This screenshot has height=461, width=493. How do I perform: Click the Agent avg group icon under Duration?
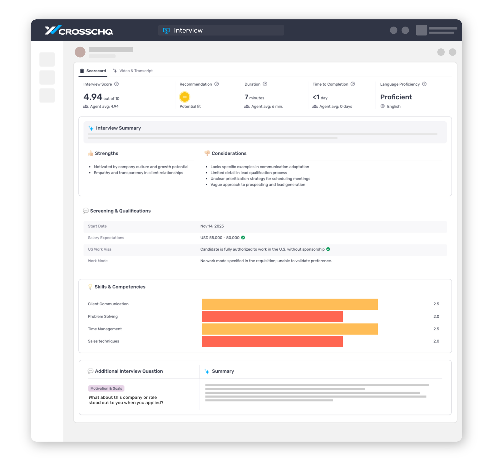(247, 107)
